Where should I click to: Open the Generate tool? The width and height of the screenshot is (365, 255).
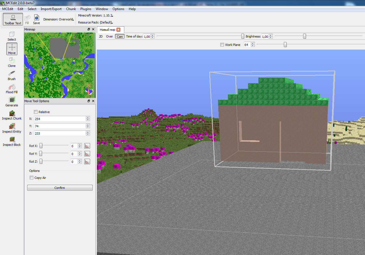point(12,102)
